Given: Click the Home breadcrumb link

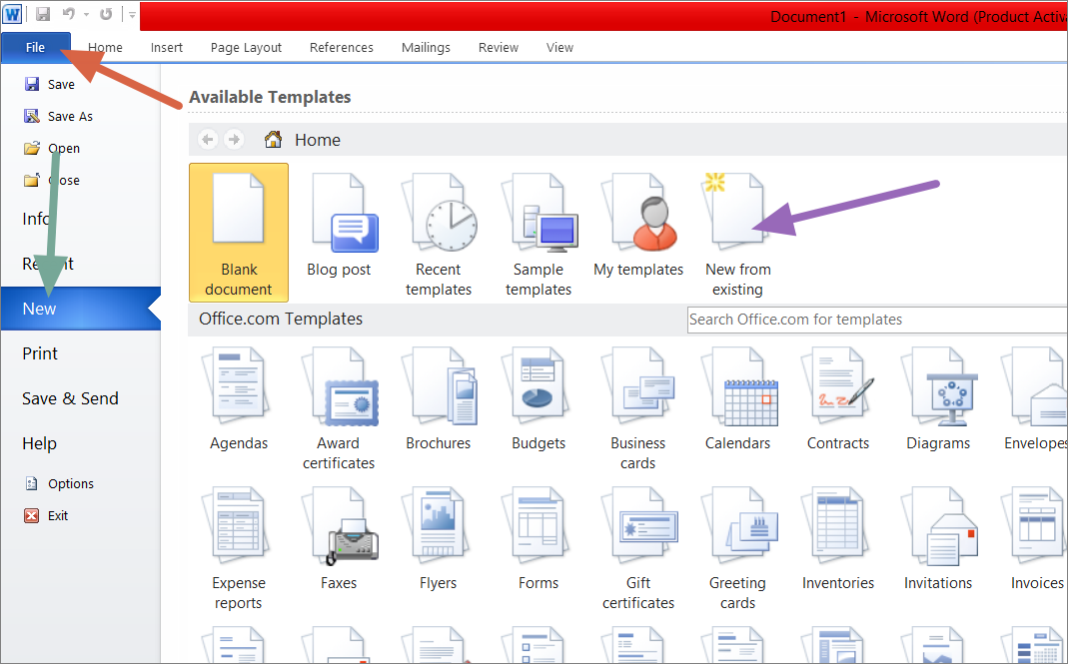Looking at the screenshot, I should pos(317,141).
